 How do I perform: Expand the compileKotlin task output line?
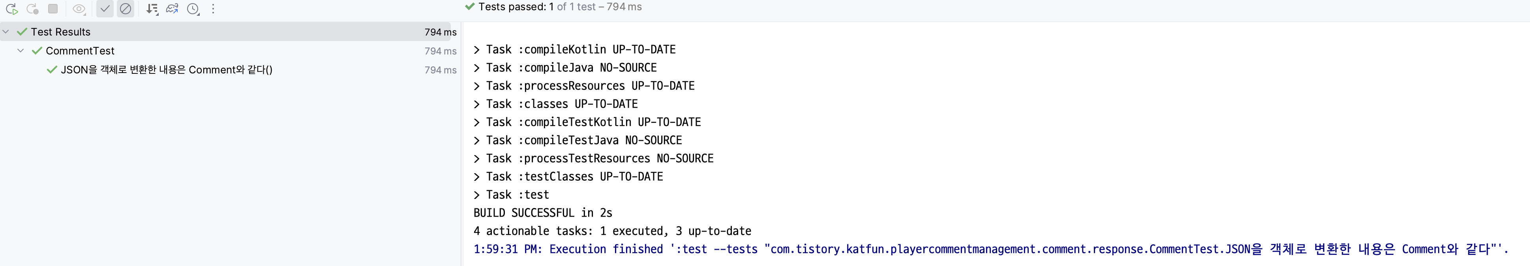[x=476, y=49]
